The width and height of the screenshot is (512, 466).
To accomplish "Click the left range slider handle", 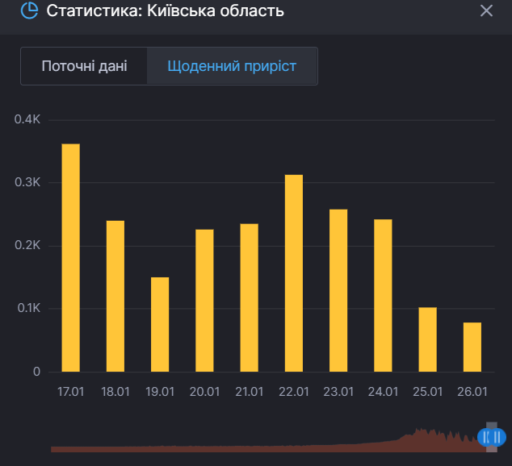I will [485, 437].
